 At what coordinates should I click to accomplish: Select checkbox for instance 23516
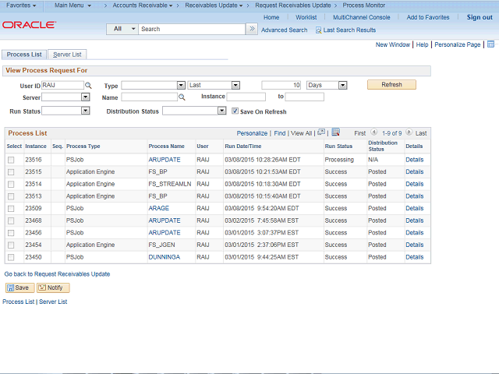pyautogui.click(x=11, y=160)
